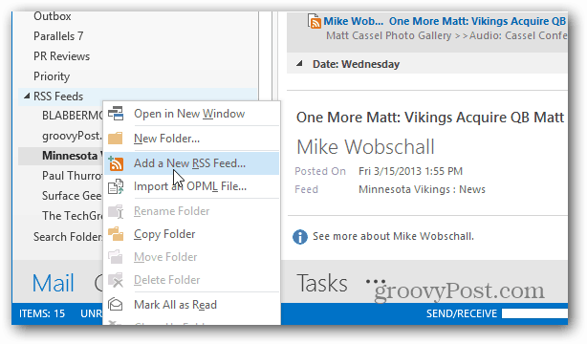Switch to the Mail navigation view
The width and height of the screenshot is (587, 344).
pyautogui.click(x=53, y=283)
